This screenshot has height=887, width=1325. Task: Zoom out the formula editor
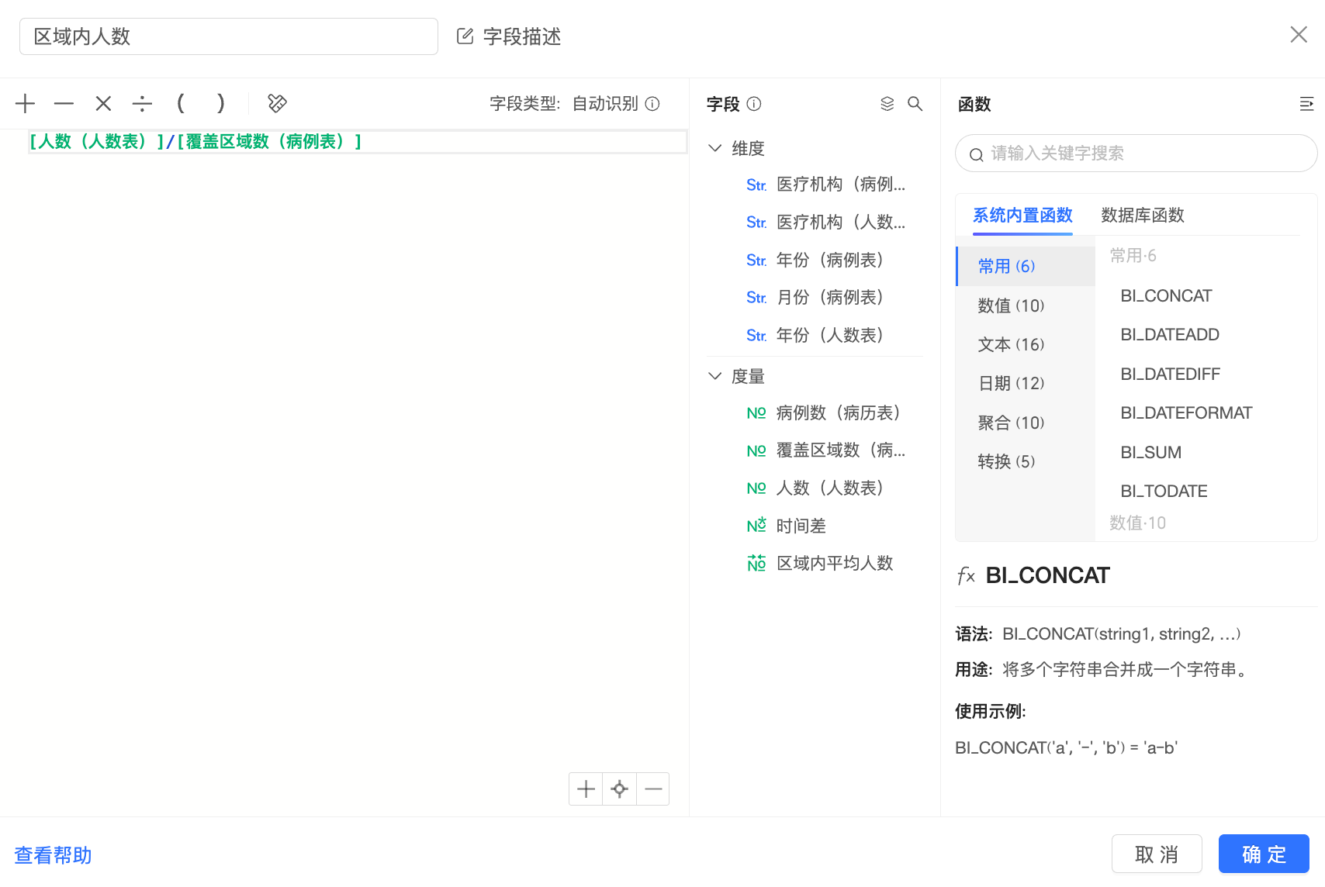[x=653, y=789]
